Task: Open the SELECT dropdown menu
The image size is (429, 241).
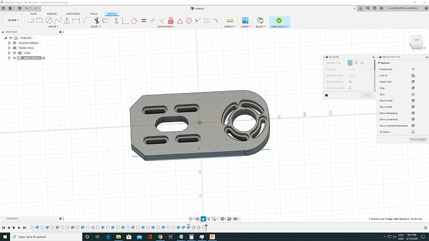Action: coord(260,27)
